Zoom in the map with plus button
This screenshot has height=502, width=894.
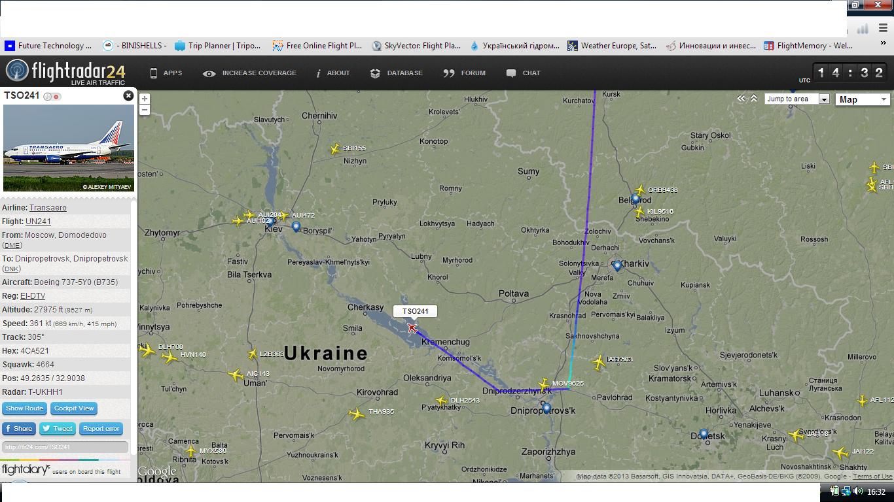[x=145, y=99]
